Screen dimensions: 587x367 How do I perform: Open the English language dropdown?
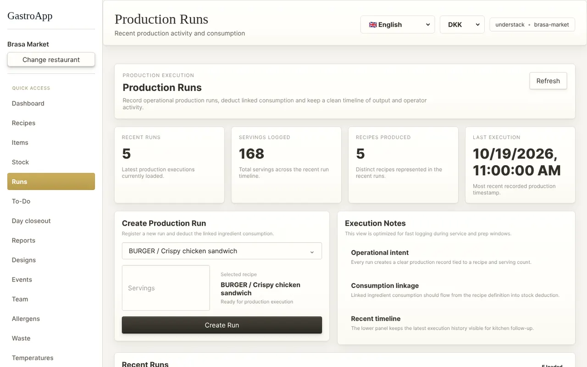(397, 25)
